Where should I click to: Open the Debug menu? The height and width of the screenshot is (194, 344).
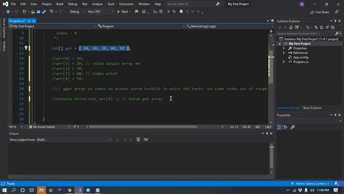pos(73,4)
